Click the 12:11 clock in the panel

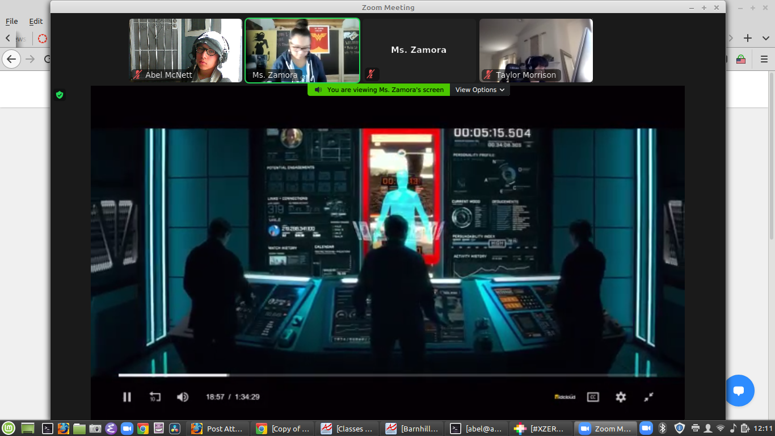coord(764,429)
